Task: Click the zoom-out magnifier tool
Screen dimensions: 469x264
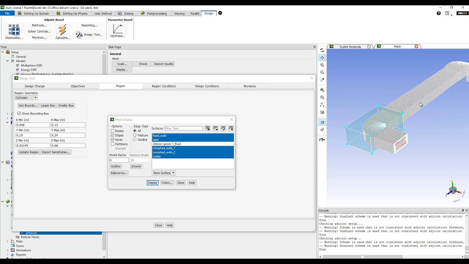Action: pos(322,97)
